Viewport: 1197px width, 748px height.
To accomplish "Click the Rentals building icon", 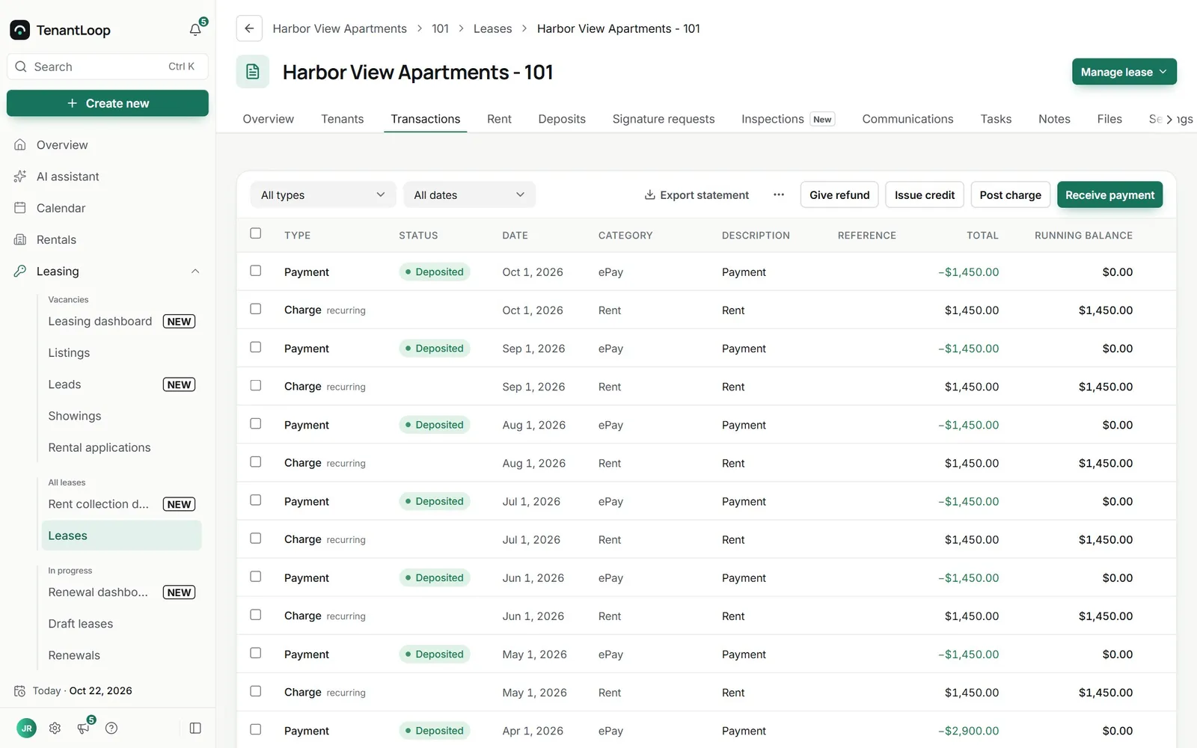I will click(x=20, y=239).
